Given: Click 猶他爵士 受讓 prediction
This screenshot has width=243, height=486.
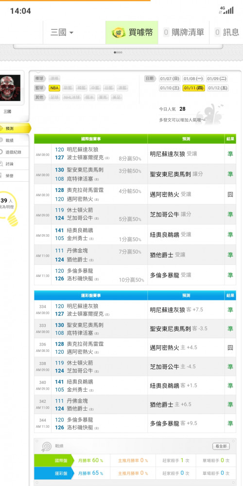Looking at the screenshot, I should pyautogui.click(x=168, y=255).
